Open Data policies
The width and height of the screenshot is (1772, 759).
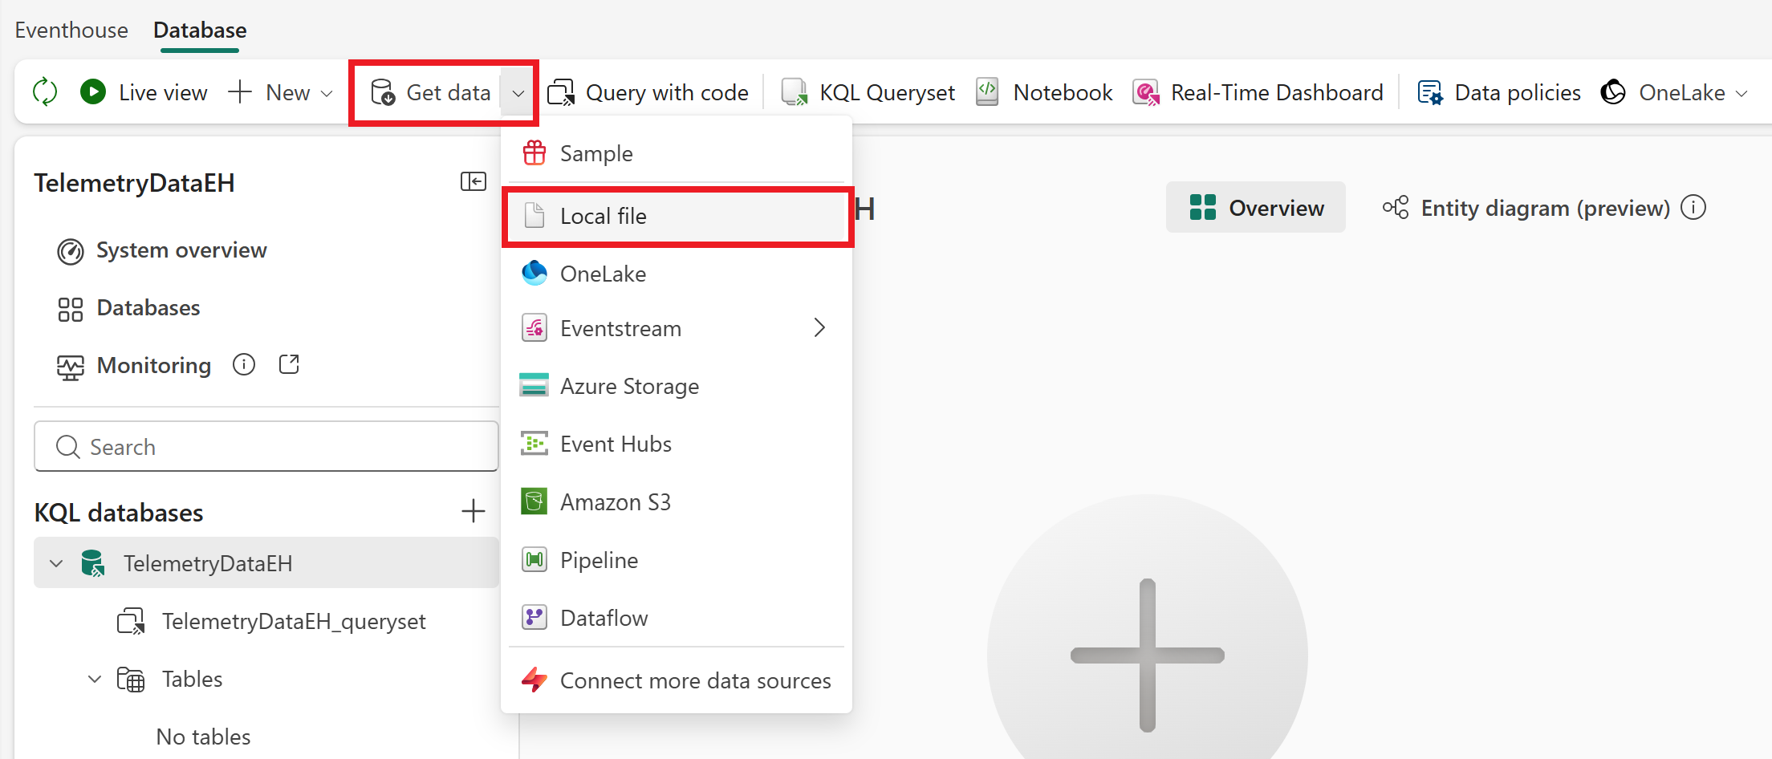tap(1498, 92)
